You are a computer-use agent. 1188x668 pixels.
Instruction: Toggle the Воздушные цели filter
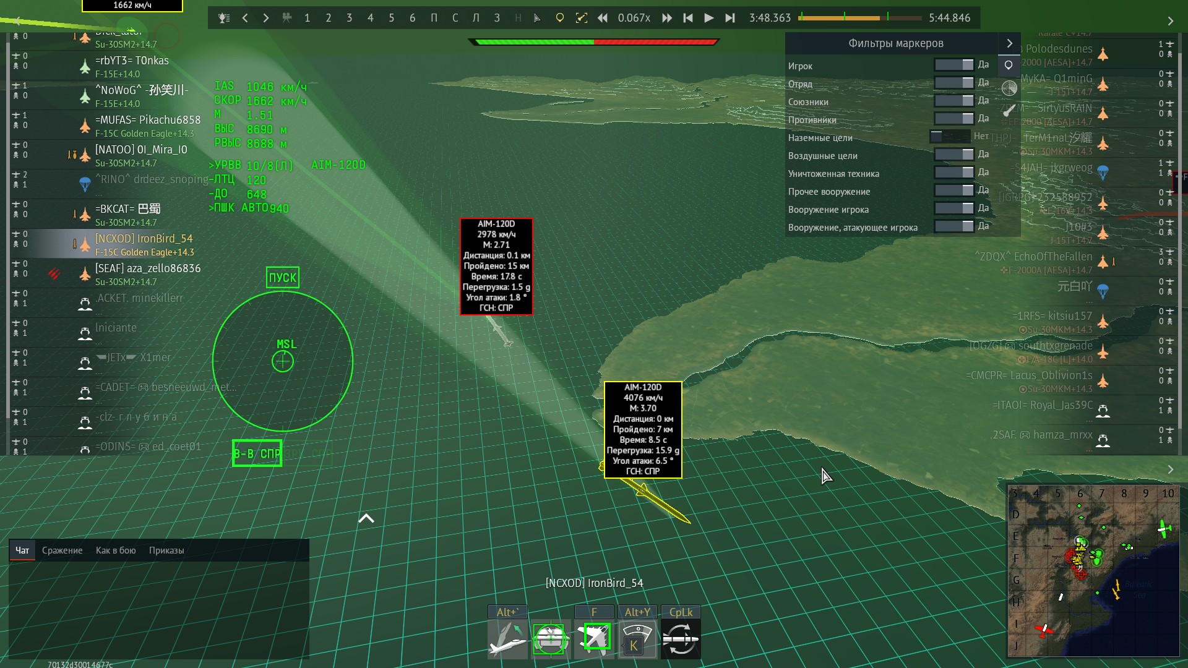pos(953,155)
